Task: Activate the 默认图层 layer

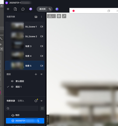Action: (x=20, y=81)
